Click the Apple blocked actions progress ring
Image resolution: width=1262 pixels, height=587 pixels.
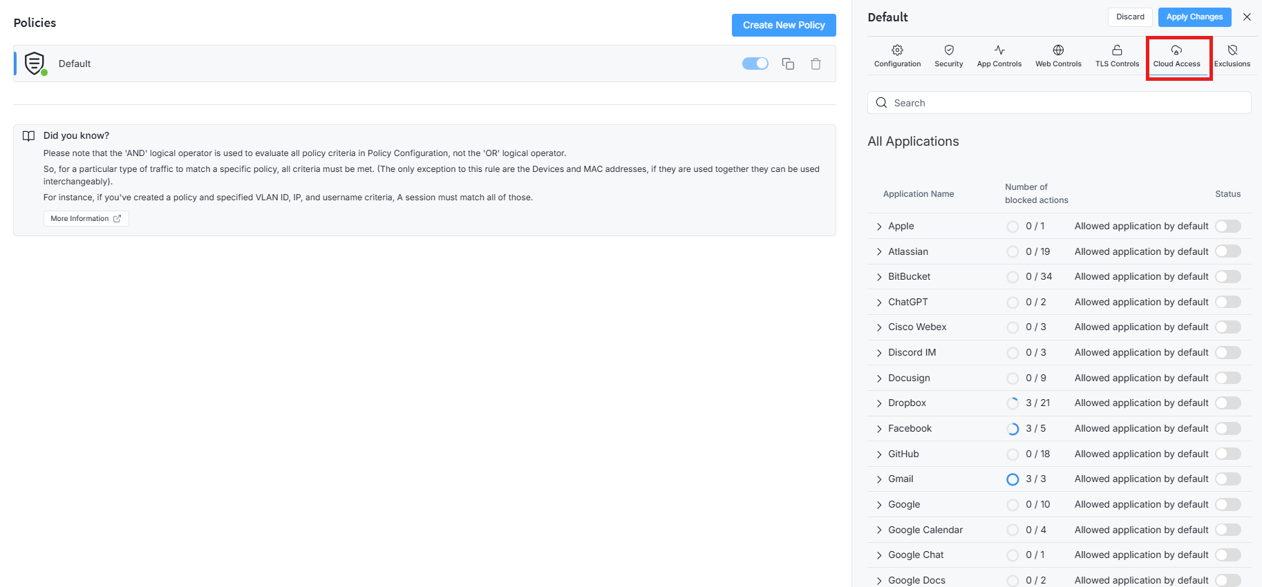pos(1013,227)
